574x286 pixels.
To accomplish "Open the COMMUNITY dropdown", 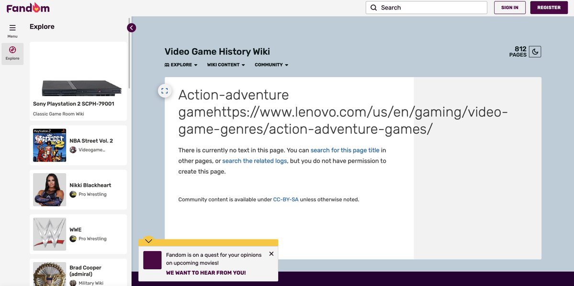I will pos(271,65).
